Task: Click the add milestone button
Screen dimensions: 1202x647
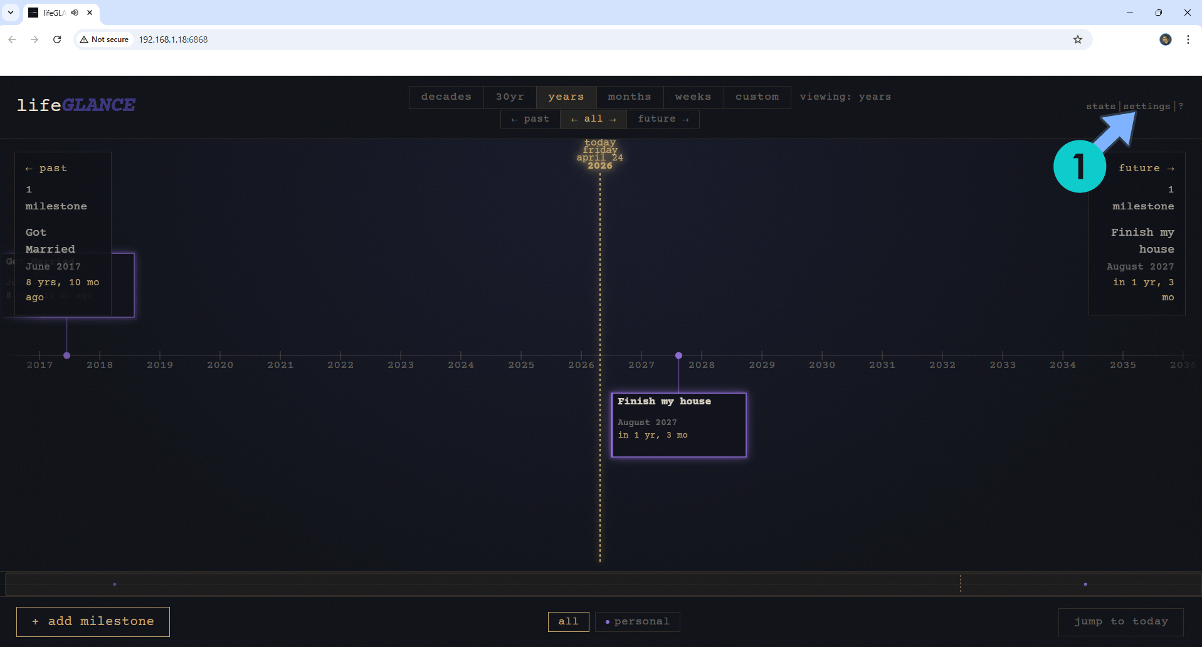Action: [93, 621]
